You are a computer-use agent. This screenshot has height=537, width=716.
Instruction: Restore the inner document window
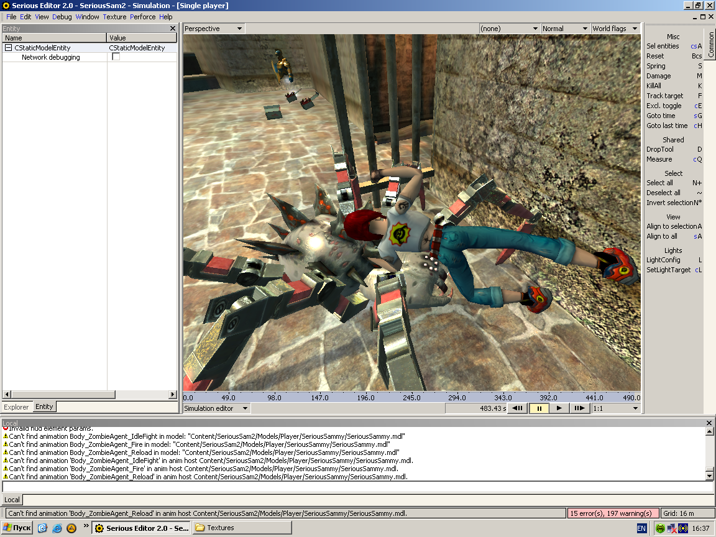pyautogui.click(x=703, y=16)
